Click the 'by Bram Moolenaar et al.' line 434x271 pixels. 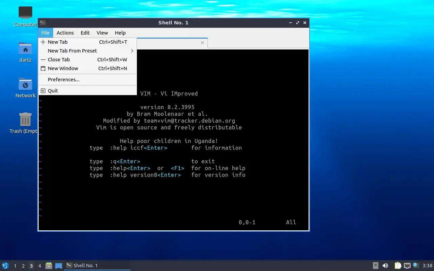(167, 114)
